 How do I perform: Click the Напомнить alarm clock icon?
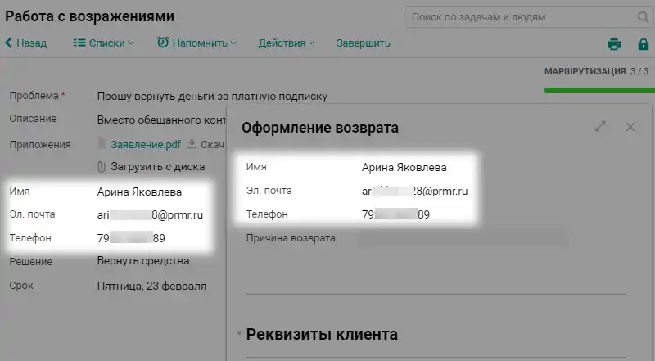coord(163,43)
